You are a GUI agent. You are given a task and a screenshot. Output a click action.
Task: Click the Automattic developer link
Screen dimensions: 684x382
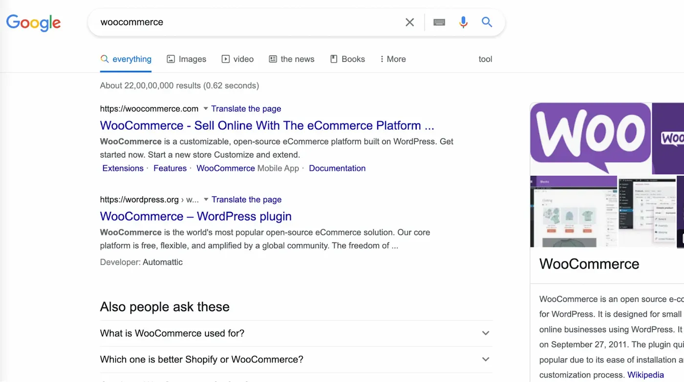163,262
